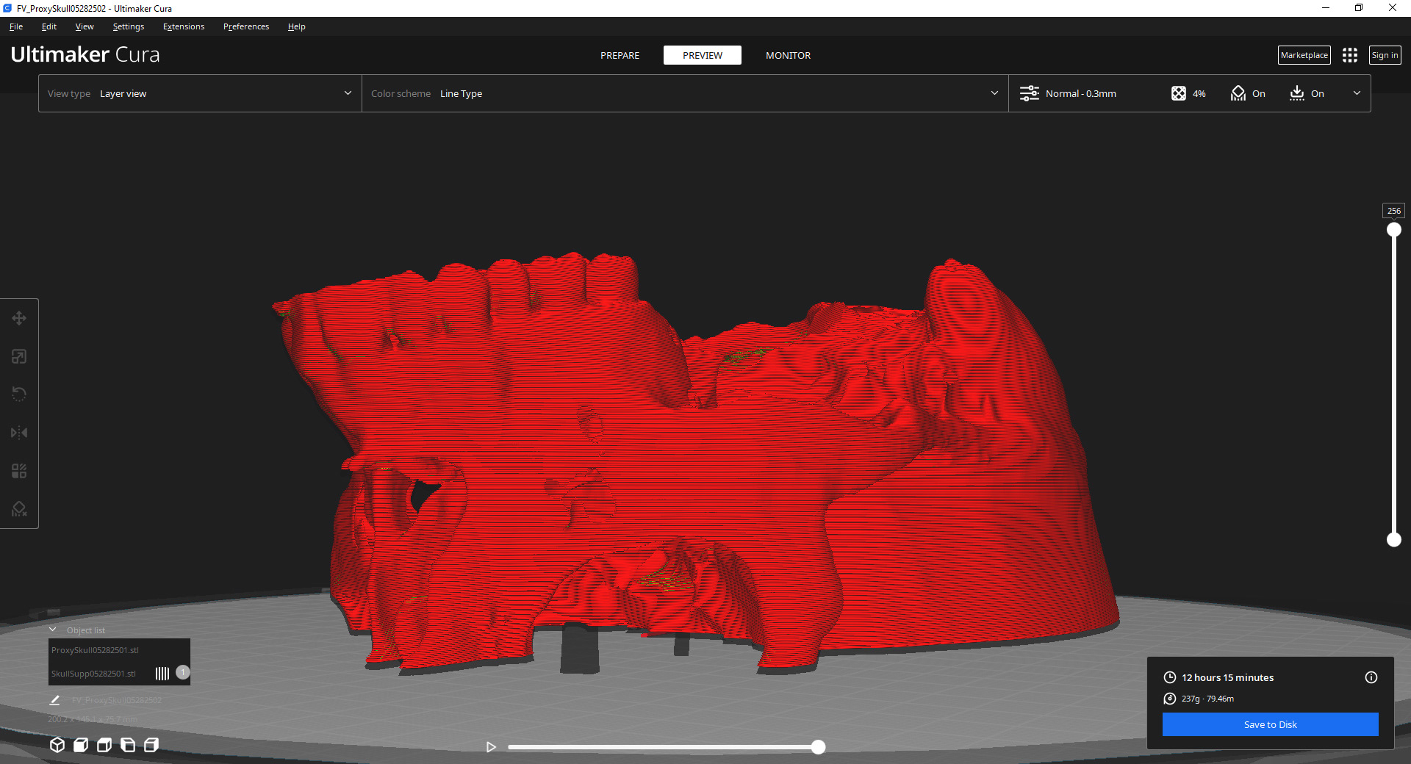This screenshot has width=1411, height=764.
Task: Click the 4% infill icon
Action: click(x=1179, y=93)
